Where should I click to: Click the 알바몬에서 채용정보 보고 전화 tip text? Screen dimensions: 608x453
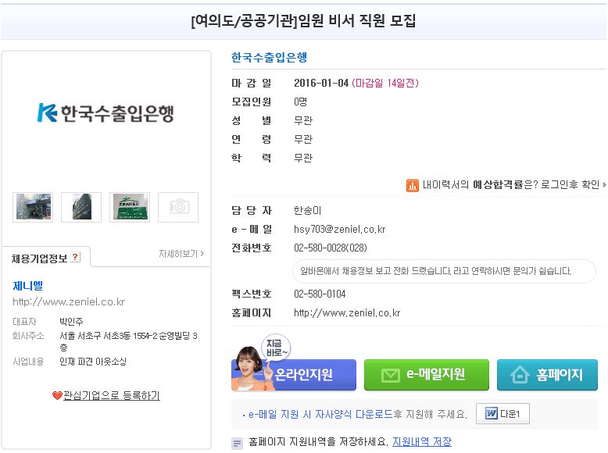click(435, 271)
